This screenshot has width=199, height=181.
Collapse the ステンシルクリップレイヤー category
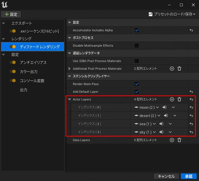pos(69,76)
